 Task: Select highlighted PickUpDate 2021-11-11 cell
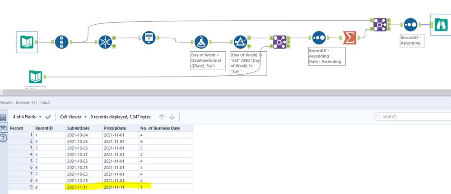pyautogui.click(x=121, y=187)
